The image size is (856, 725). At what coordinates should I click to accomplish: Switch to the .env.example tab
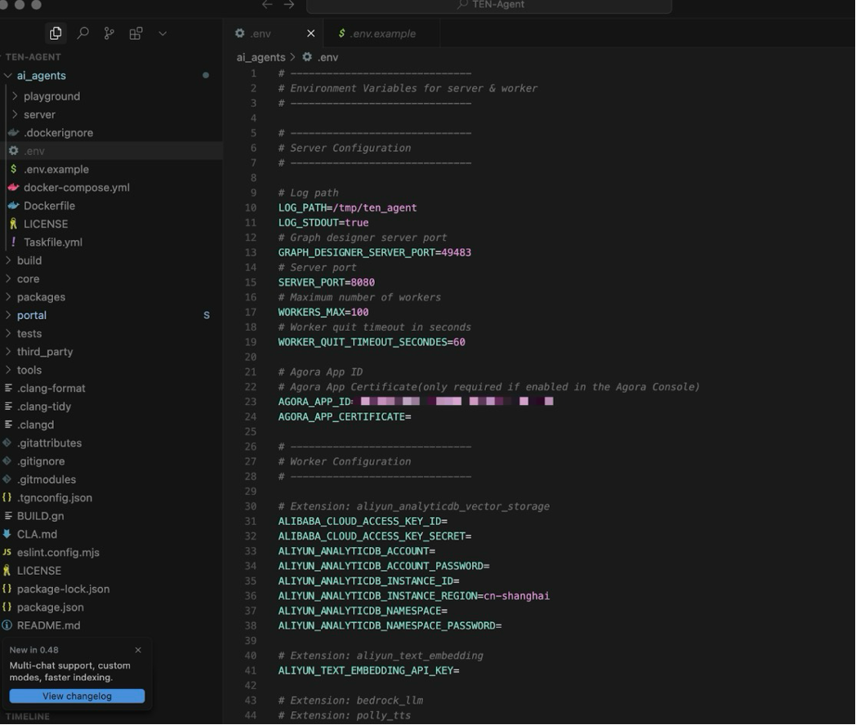[377, 33]
